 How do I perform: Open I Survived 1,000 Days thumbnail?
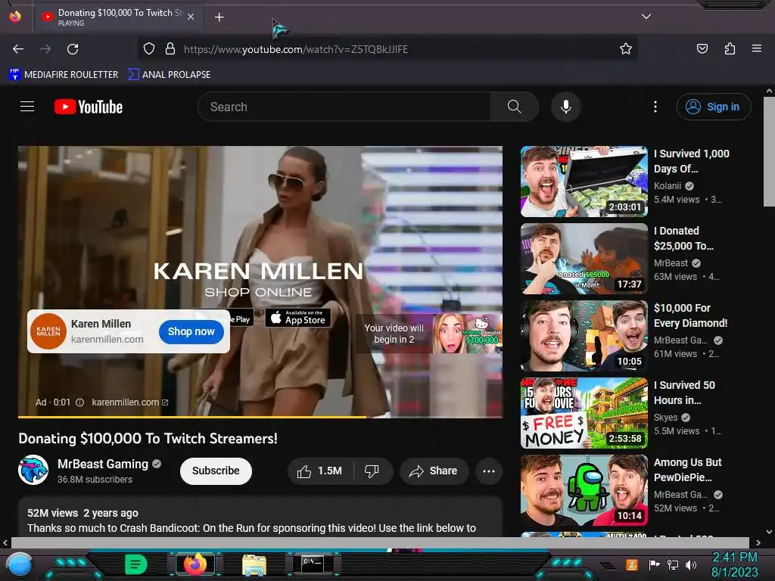click(x=584, y=182)
